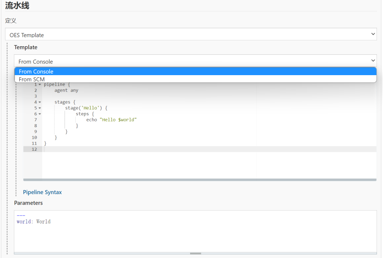Viewport: 383px width, 258px height.
Task: Click the 'stages {' code line
Action: click(x=65, y=102)
